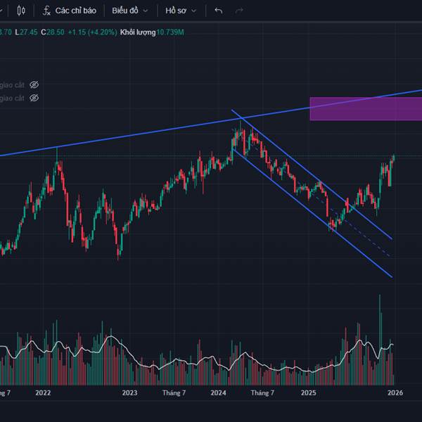This screenshot has height=422, width=422.
Task: Expand the Hồ sơ dropdown
Action: pos(181,11)
